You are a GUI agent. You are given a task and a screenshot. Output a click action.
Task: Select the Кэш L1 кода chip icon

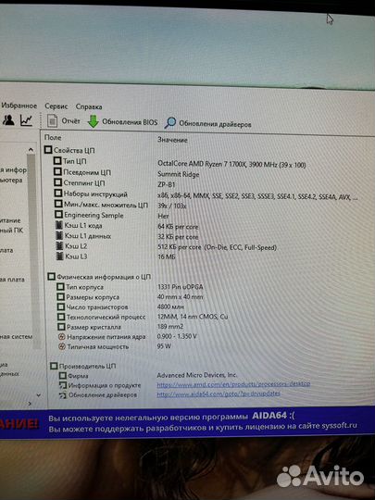58,225
